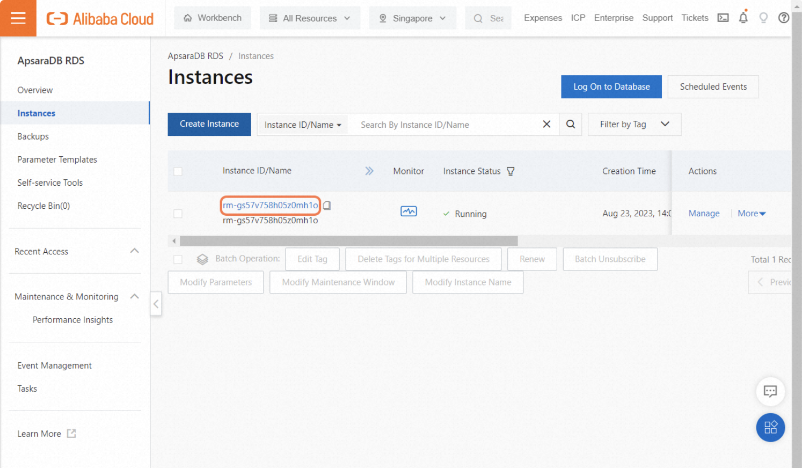Screen dimensions: 802x468
Task: Open Self-service Tools in the sidebar
Action: tap(50, 182)
